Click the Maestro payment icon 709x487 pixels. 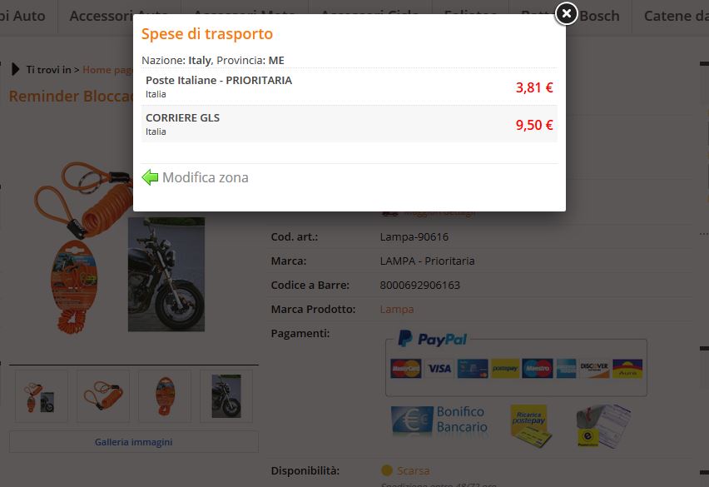click(538, 368)
